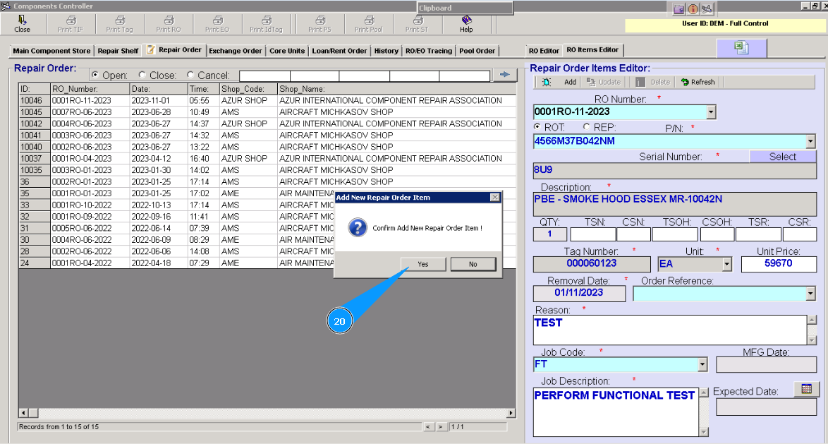
Task: Click the orange info icon in title bar
Action: coord(693,9)
